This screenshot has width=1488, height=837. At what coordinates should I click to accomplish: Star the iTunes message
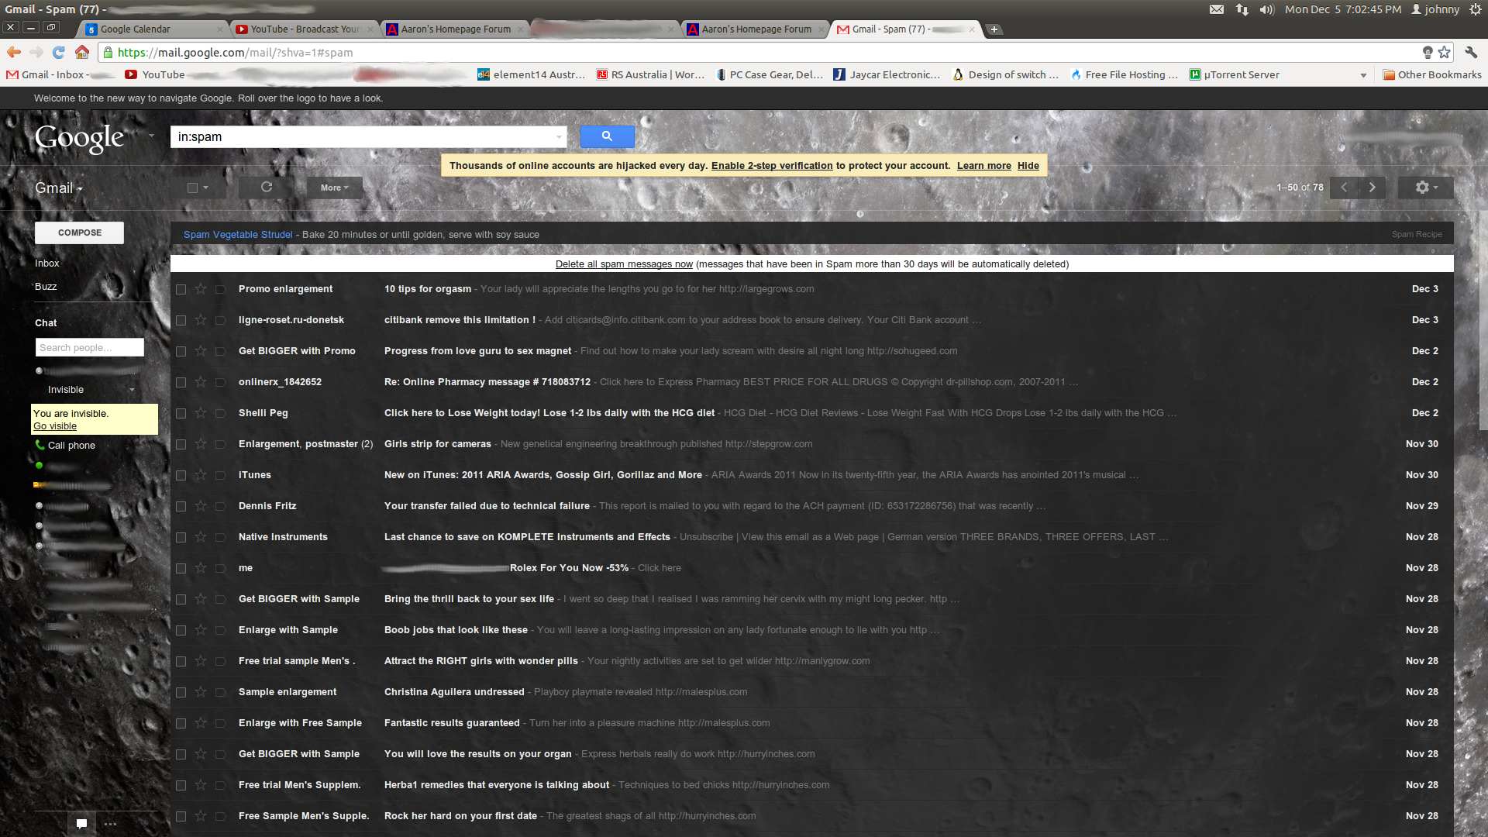(x=201, y=474)
